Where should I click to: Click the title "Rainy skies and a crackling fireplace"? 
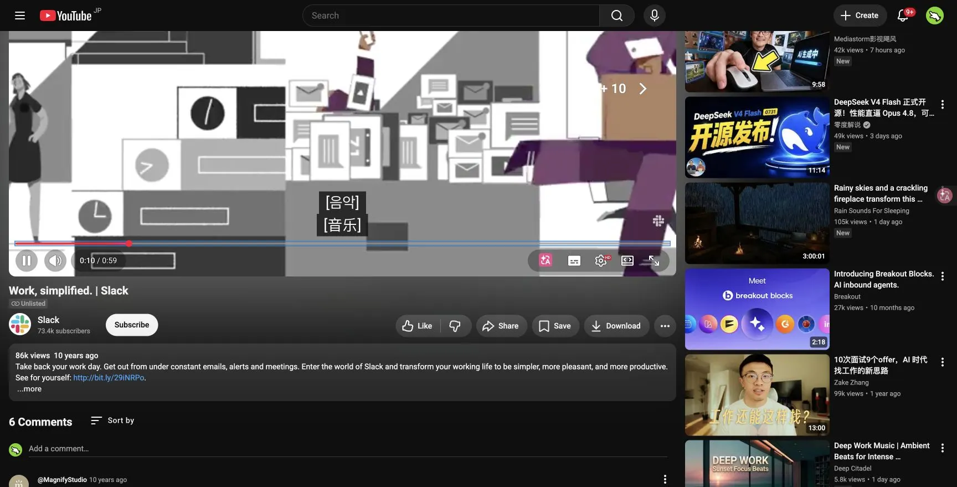click(x=881, y=193)
